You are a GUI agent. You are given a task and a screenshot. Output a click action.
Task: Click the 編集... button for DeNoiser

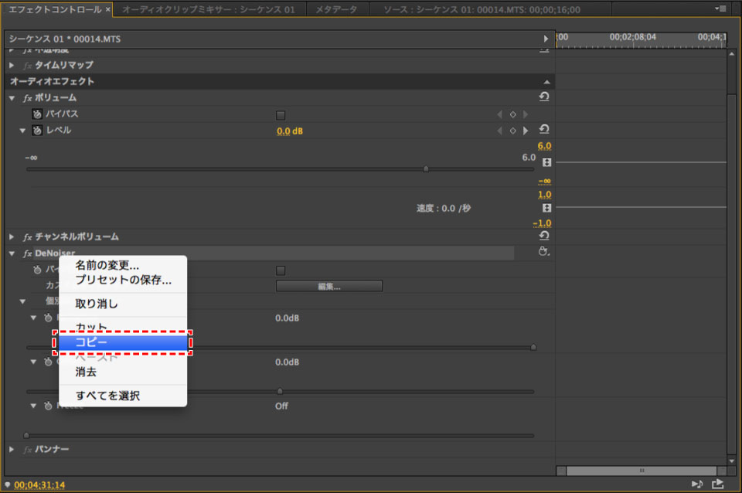(x=328, y=286)
